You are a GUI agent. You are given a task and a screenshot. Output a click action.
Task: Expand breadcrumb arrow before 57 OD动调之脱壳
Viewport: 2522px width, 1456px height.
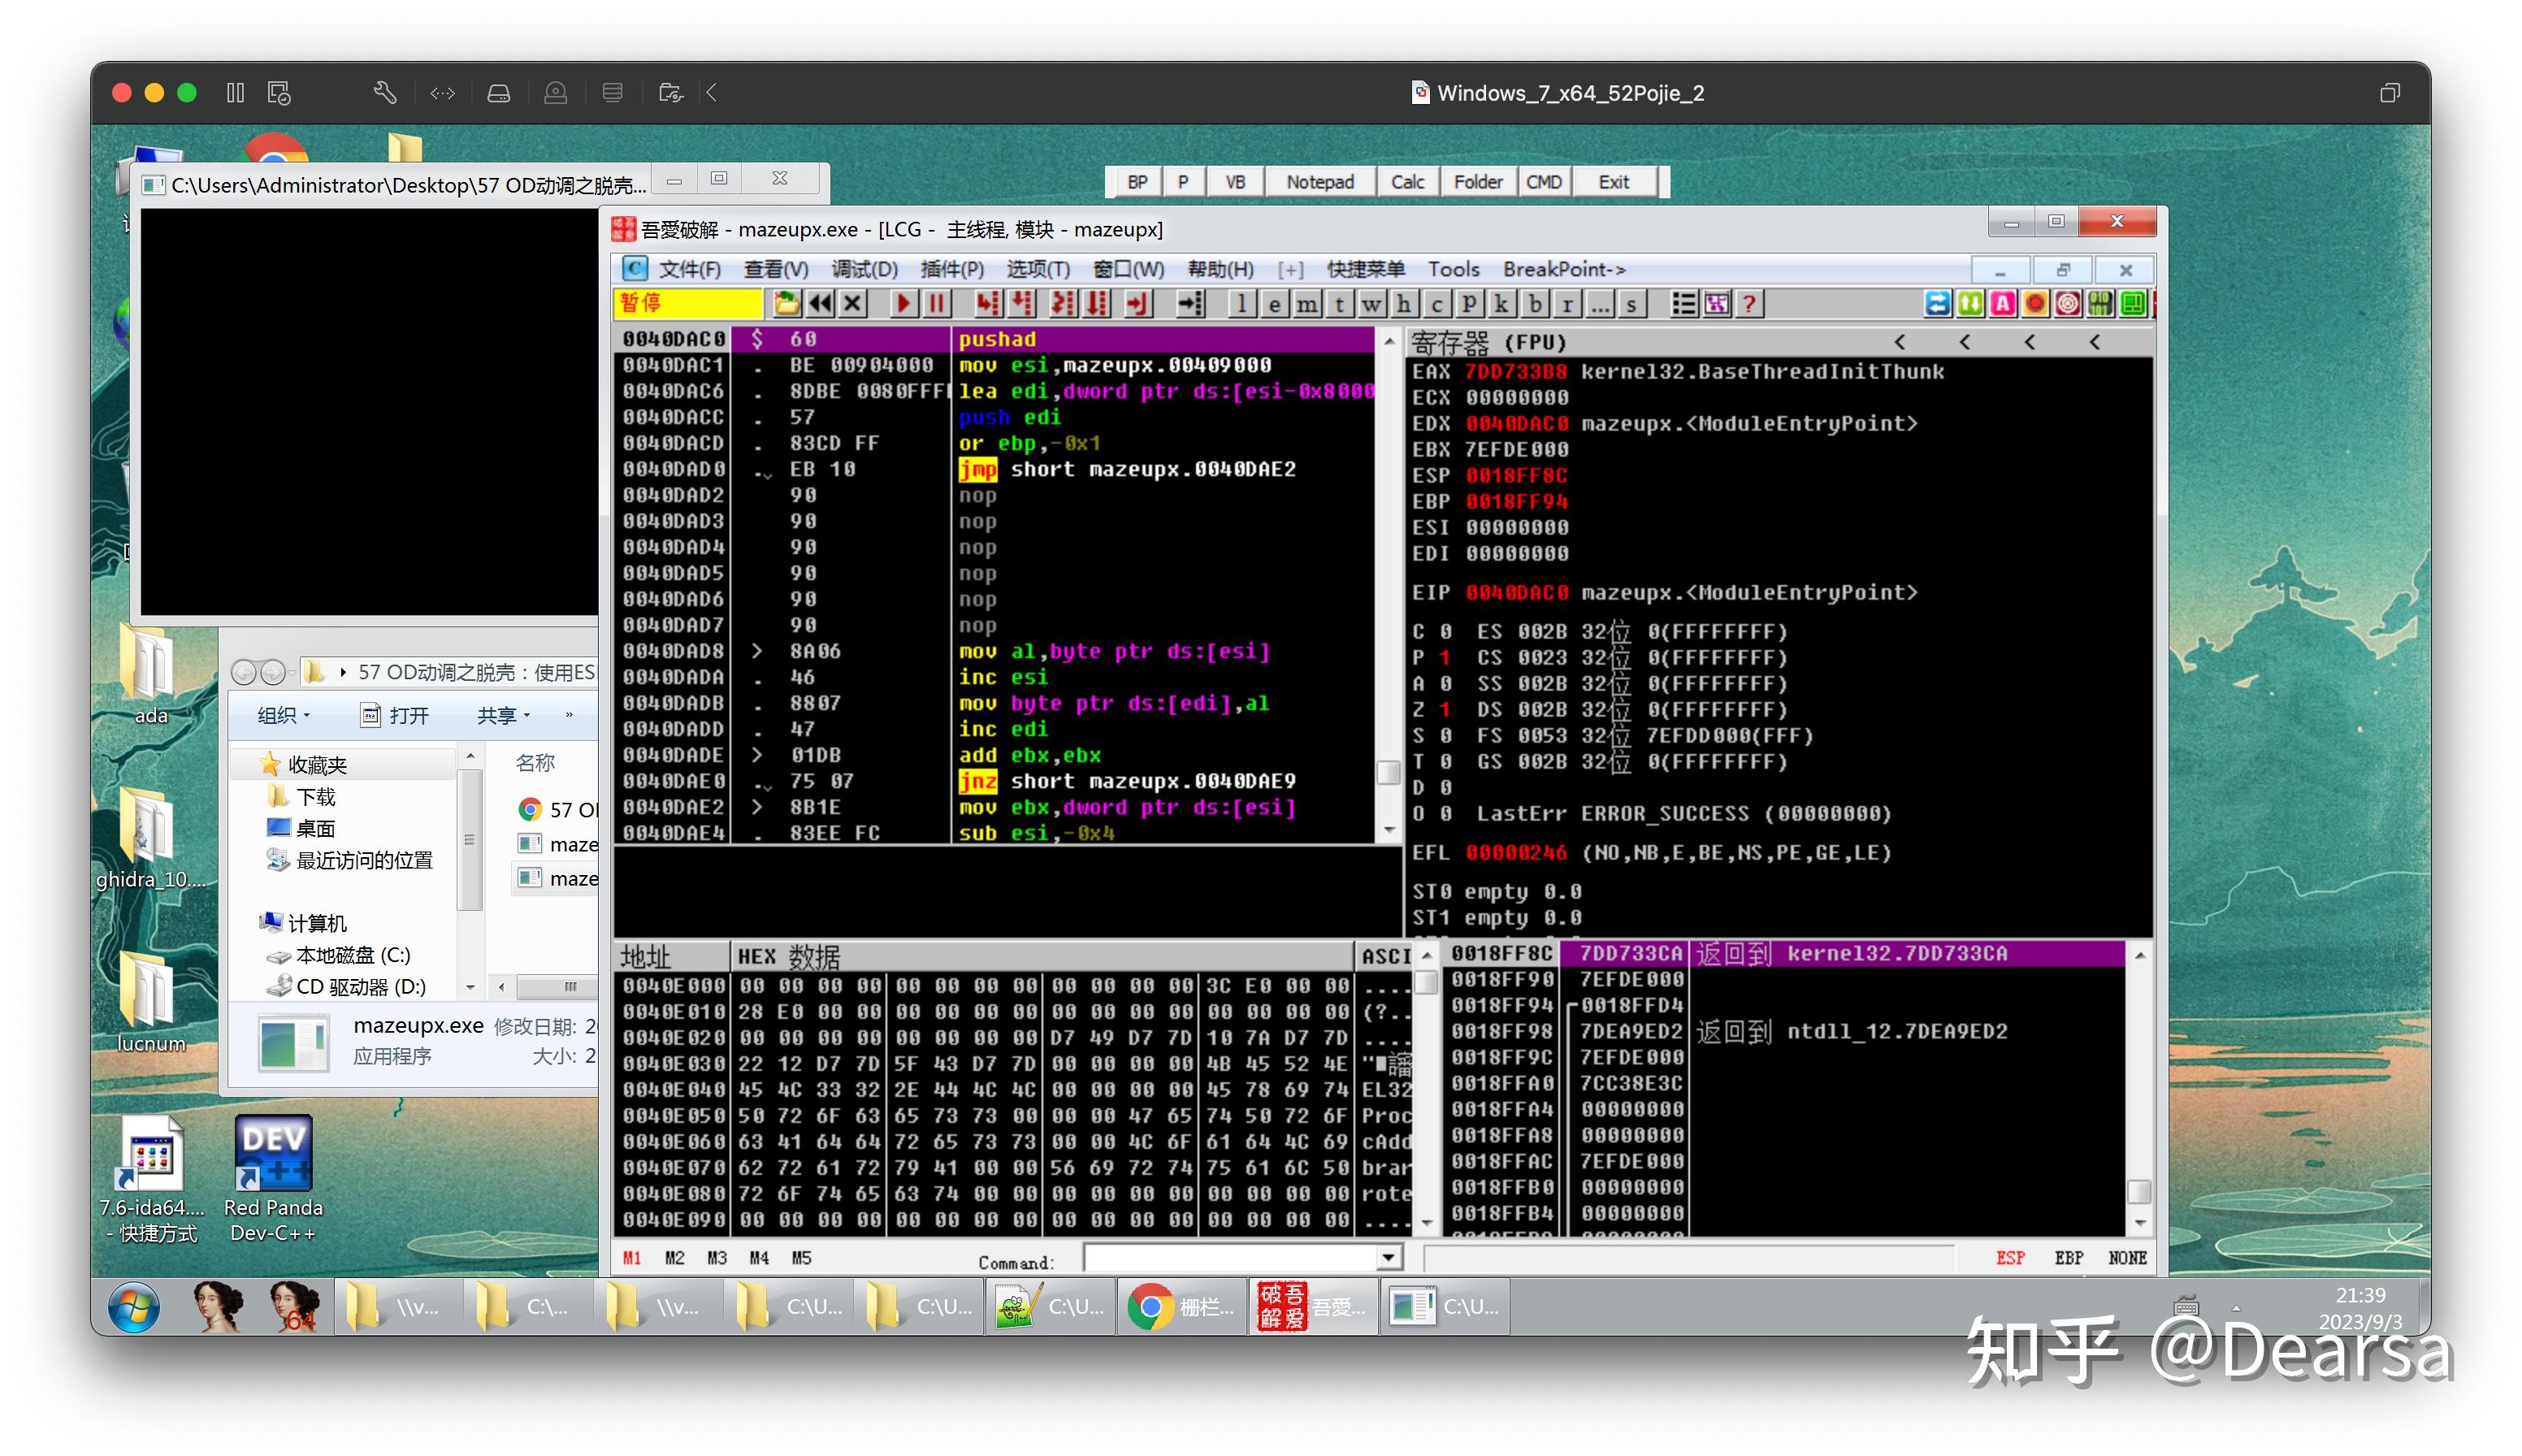coord(343,672)
